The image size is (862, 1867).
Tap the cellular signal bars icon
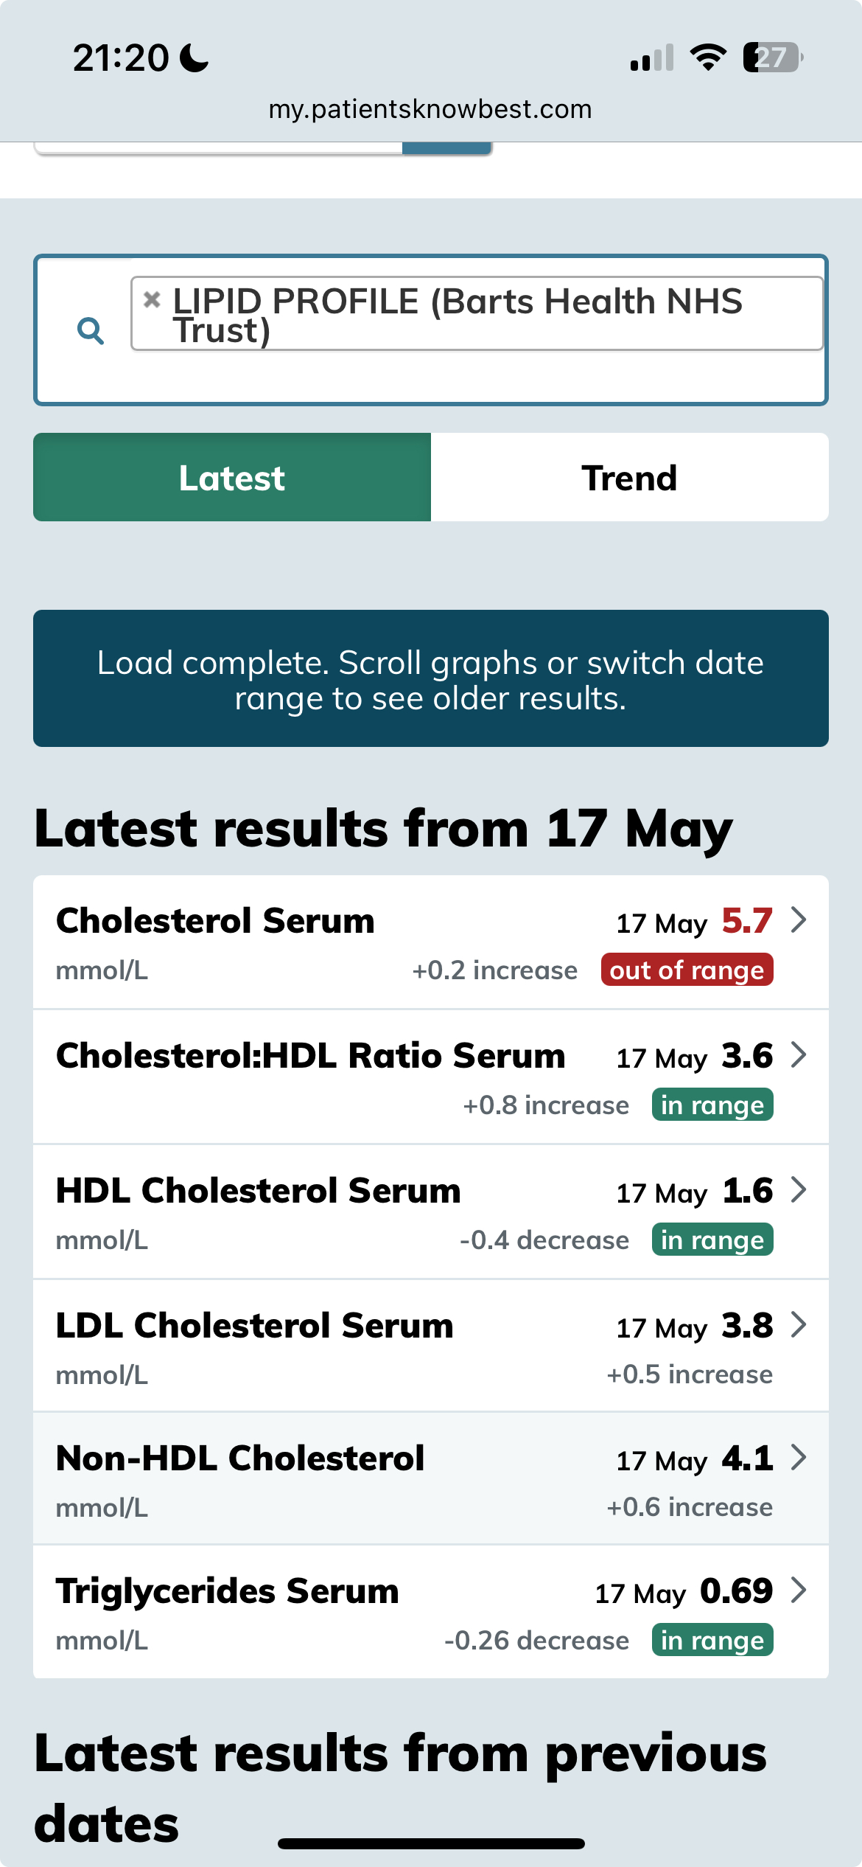pos(652,58)
